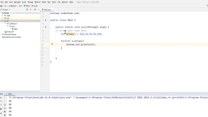Click the main method icon in breadcrumb
Viewport: 208px width, 117px height.
pyautogui.click(x=32, y=6)
